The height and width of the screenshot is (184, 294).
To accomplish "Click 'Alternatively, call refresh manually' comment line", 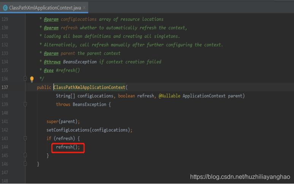I will pos(131,45).
